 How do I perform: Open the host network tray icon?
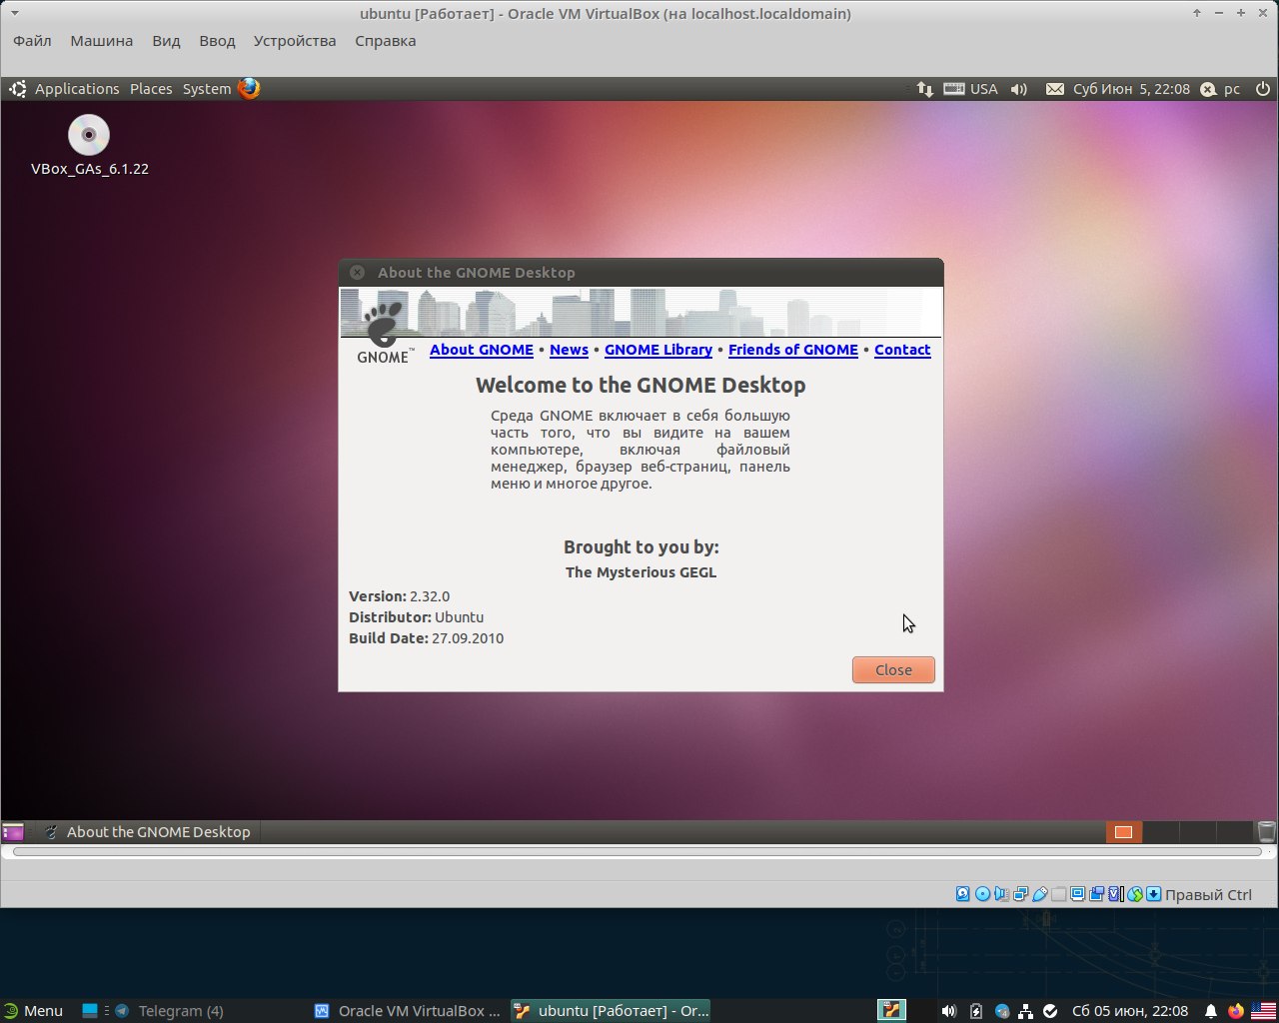[x=1026, y=1011]
